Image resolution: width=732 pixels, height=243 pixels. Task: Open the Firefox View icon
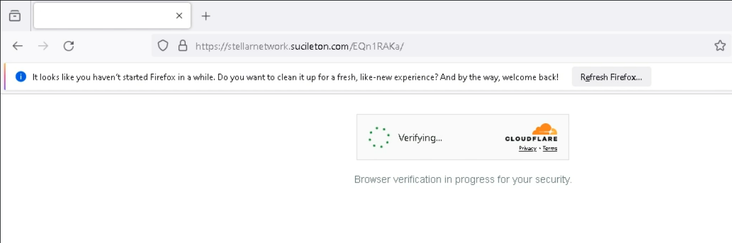pyautogui.click(x=15, y=16)
